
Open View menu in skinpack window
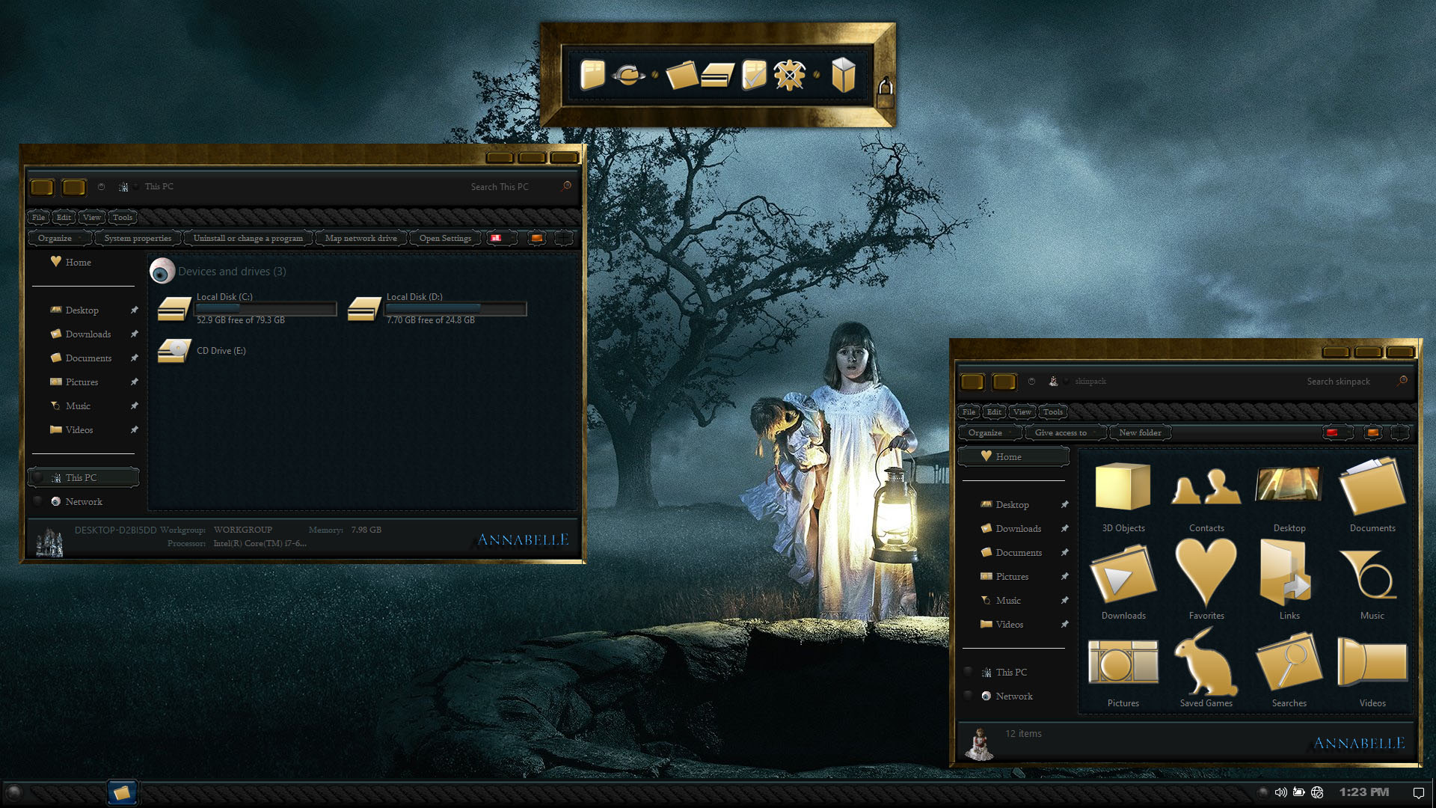[x=1022, y=411]
